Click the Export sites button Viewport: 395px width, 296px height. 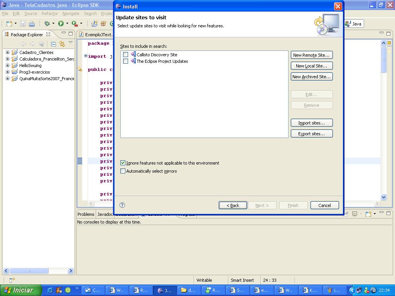[312, 134]
